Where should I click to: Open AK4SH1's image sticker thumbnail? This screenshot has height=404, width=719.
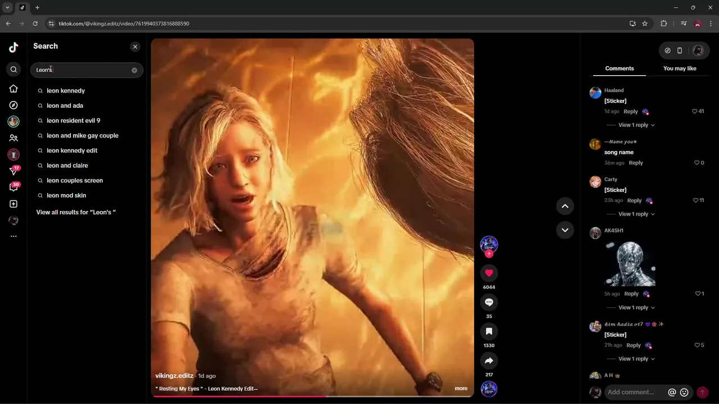tap(630, 263)
